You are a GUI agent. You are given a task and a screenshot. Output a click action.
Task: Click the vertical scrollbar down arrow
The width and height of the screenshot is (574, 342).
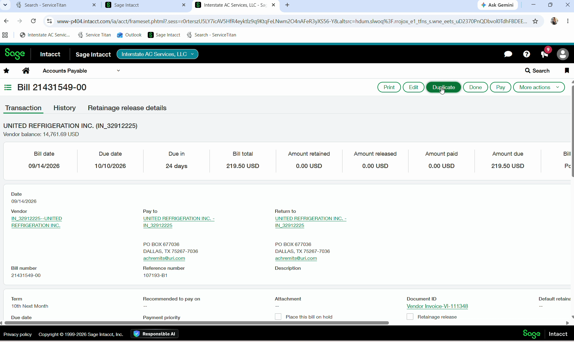[x=572, y=317]
